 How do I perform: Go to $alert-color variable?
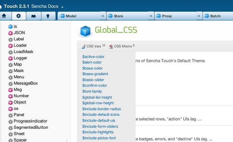click(x=92, y=62)
